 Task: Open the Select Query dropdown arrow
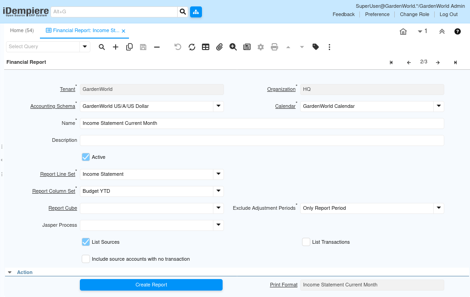(x=85, y=46)
